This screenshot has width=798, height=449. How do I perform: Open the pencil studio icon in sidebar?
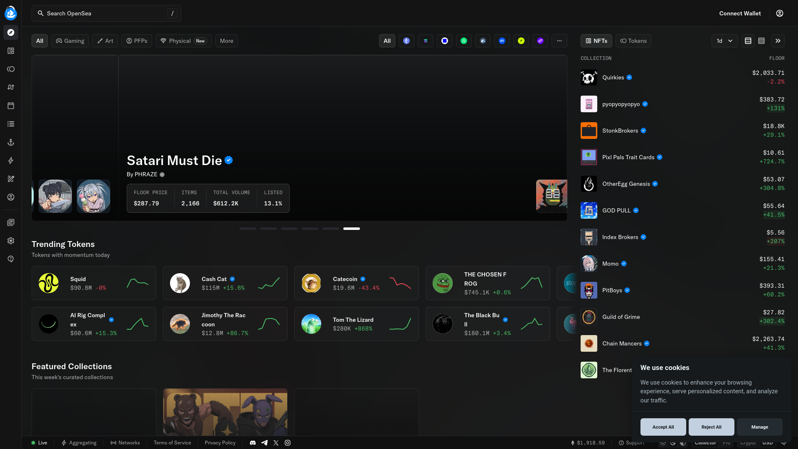tap(11, 179)
